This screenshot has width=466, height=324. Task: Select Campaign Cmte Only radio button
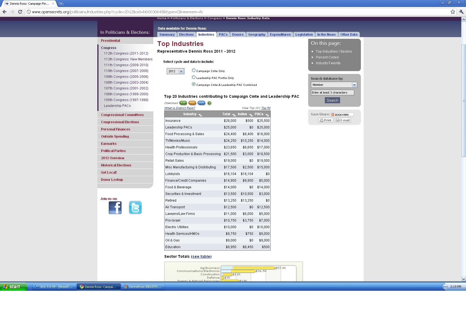point(194,70)
